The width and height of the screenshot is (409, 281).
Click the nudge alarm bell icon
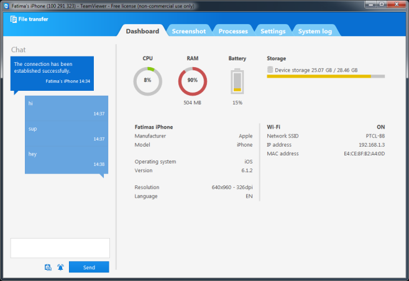pyautogui.click(x=60, y=267)
